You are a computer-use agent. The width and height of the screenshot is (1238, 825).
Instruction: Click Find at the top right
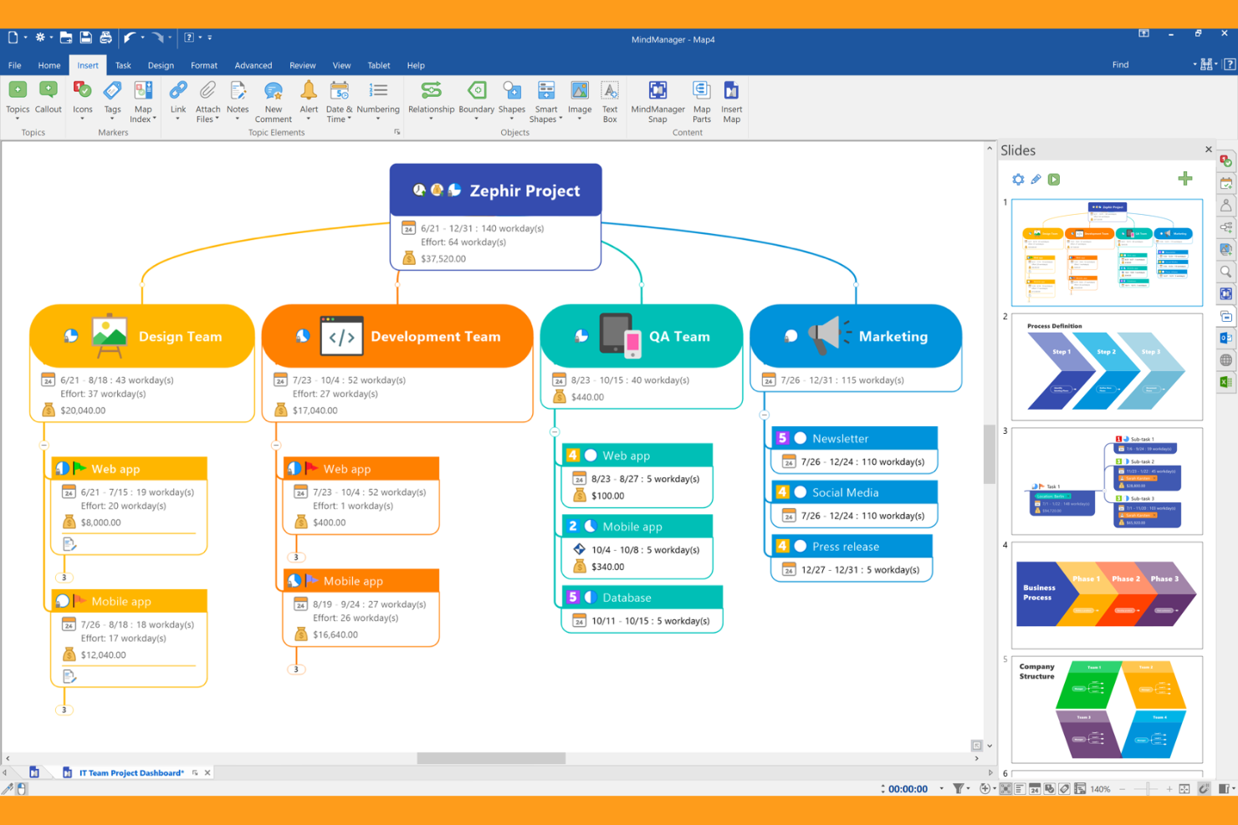tap(1120, 64)
